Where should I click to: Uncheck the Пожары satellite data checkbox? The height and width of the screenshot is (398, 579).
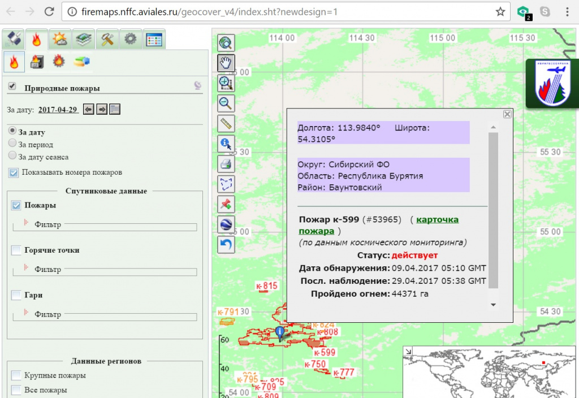16,205
